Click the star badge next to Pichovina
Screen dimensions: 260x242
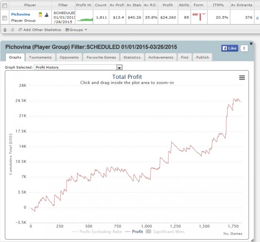(x=40, y=15)
